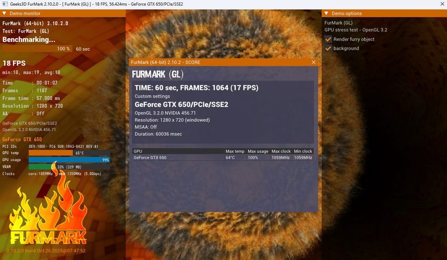Click the GPU temp 65°C bar
Viewport: 447px width, 260px height.
tap(69, 153)
